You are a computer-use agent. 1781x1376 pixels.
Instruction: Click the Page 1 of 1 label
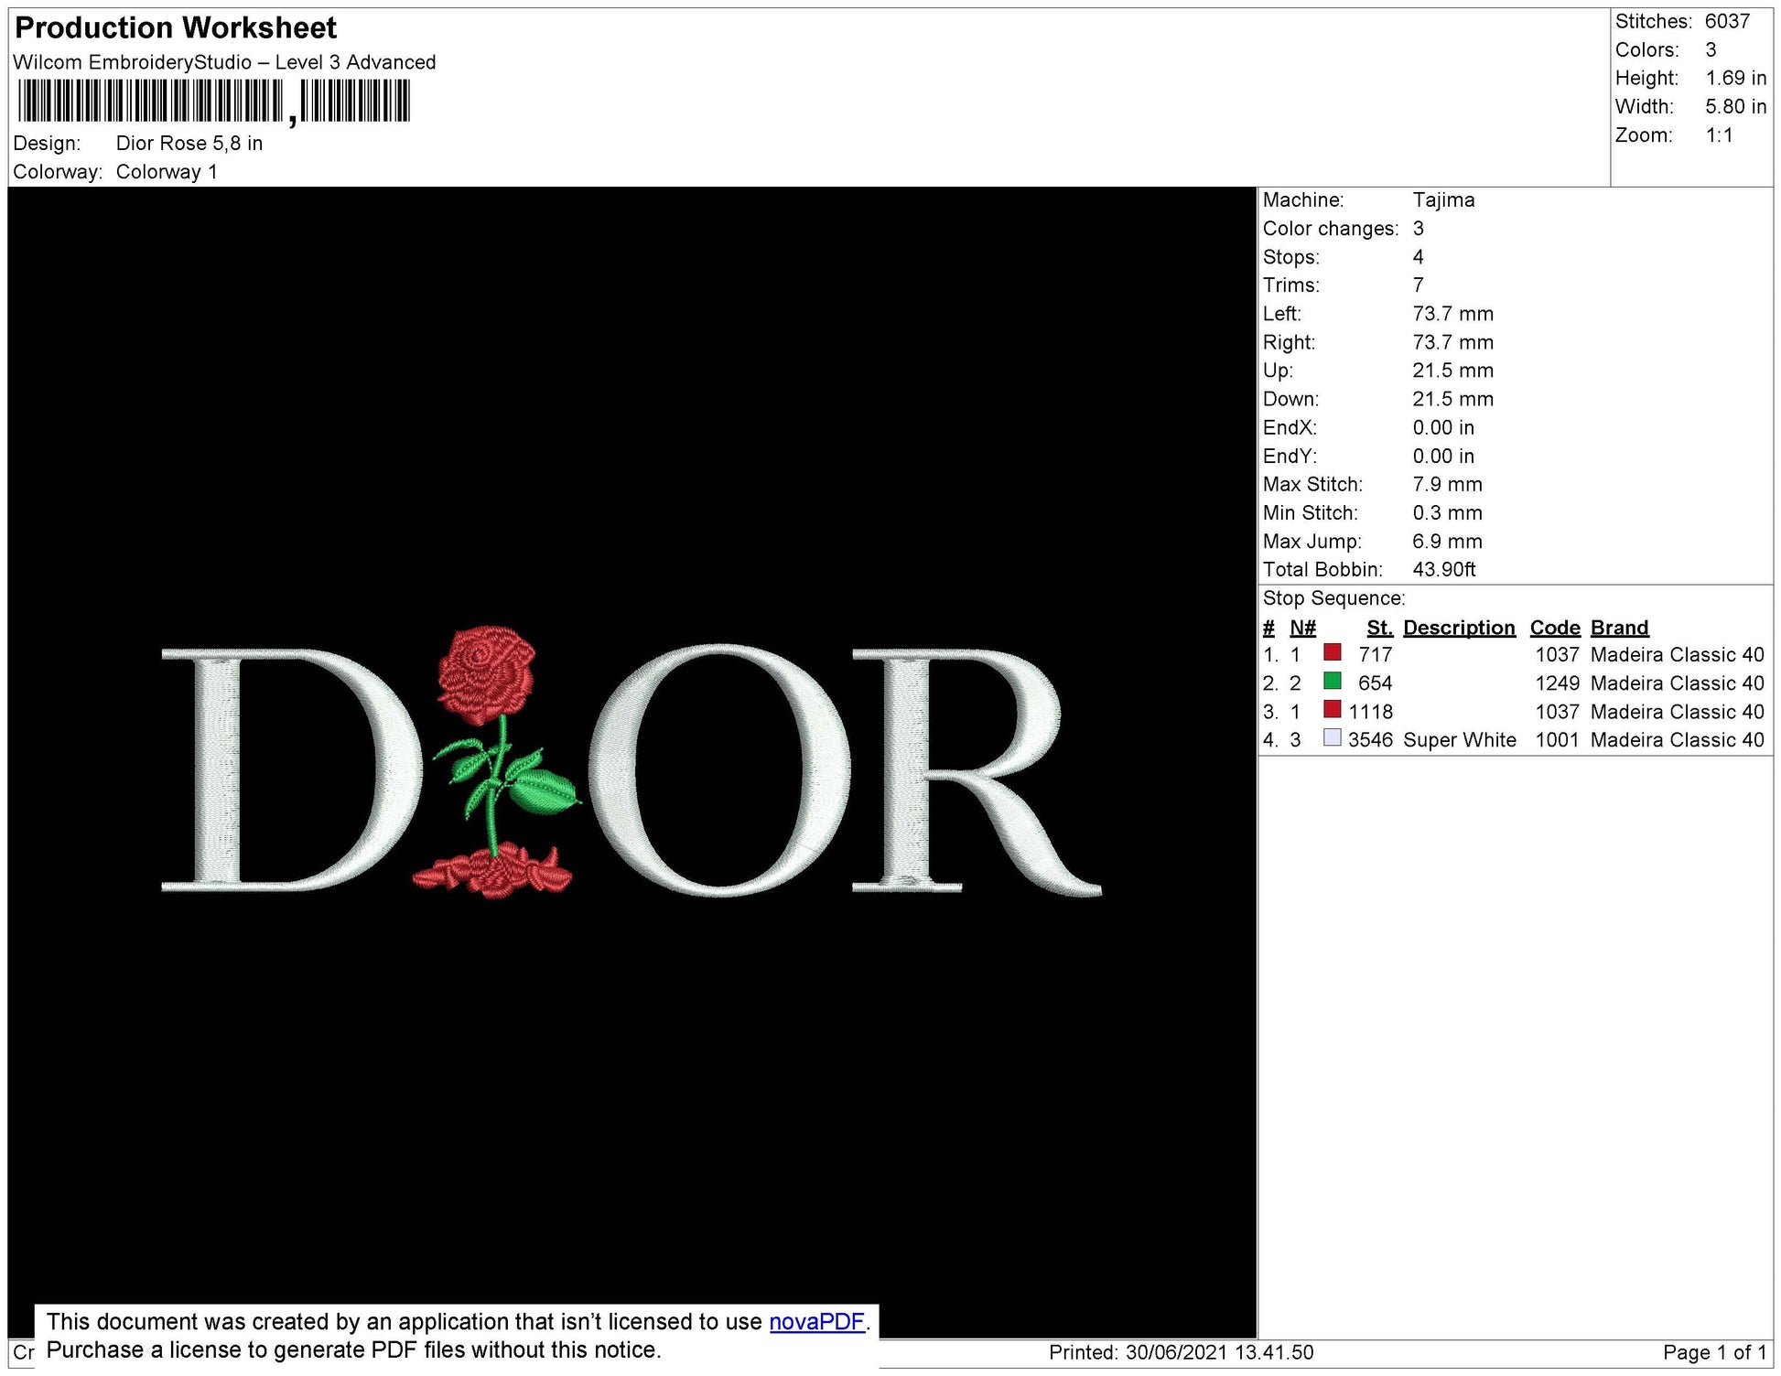1717,1351
